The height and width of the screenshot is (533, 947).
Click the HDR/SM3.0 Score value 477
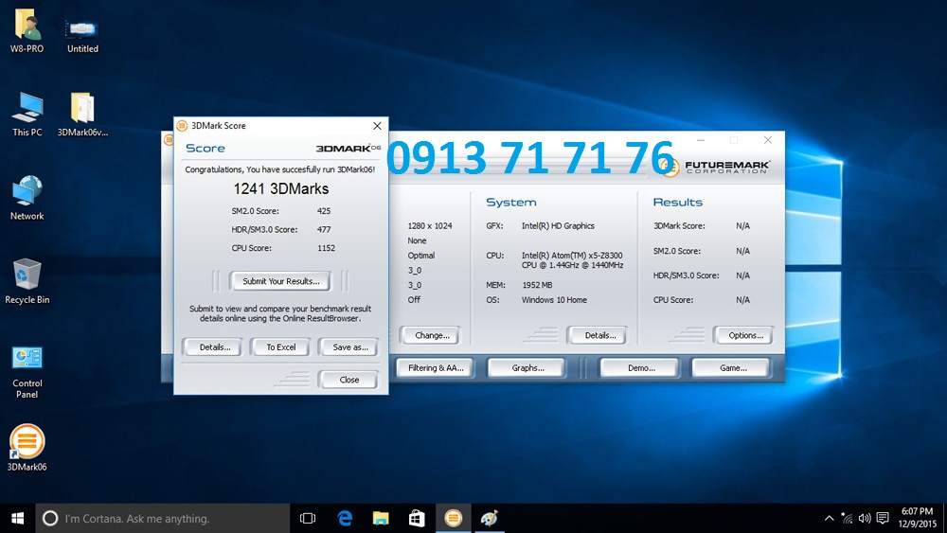[x=324, y=229]
